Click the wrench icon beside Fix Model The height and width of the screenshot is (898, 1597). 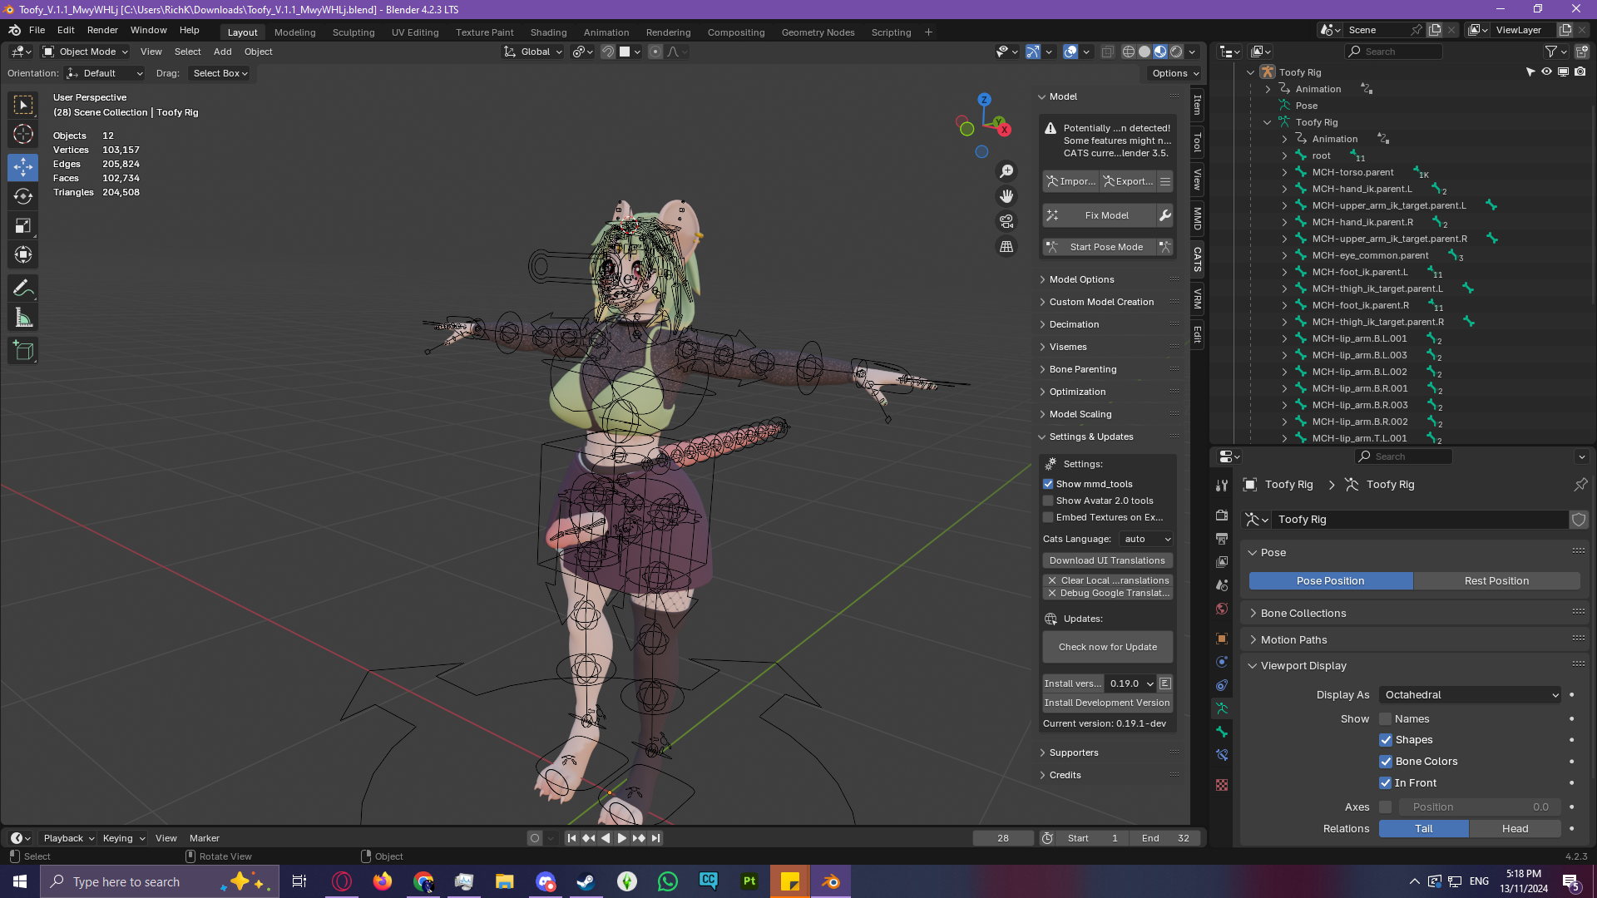[x=1165, y=215]
